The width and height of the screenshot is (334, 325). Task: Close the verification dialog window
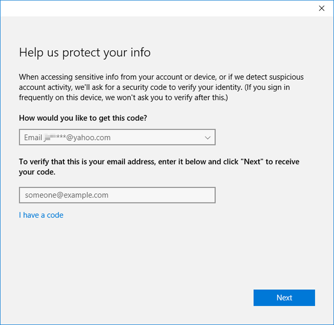321,8
